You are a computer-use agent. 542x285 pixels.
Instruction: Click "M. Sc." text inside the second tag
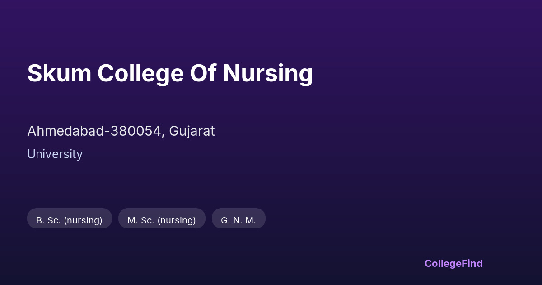coord(140,220)
